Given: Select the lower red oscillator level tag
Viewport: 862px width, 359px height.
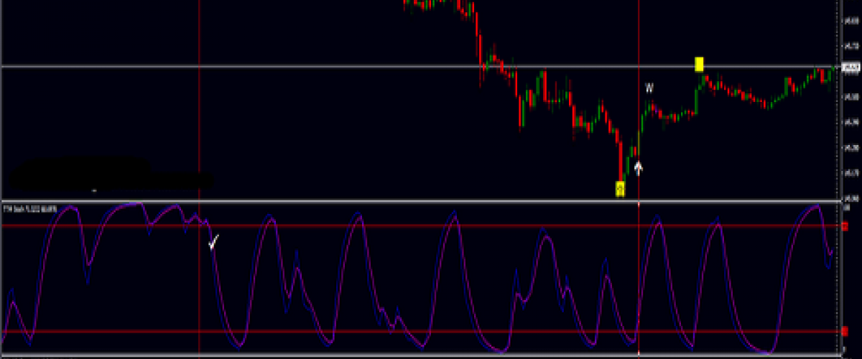Looking at the screenshot, I should (845, 331).
